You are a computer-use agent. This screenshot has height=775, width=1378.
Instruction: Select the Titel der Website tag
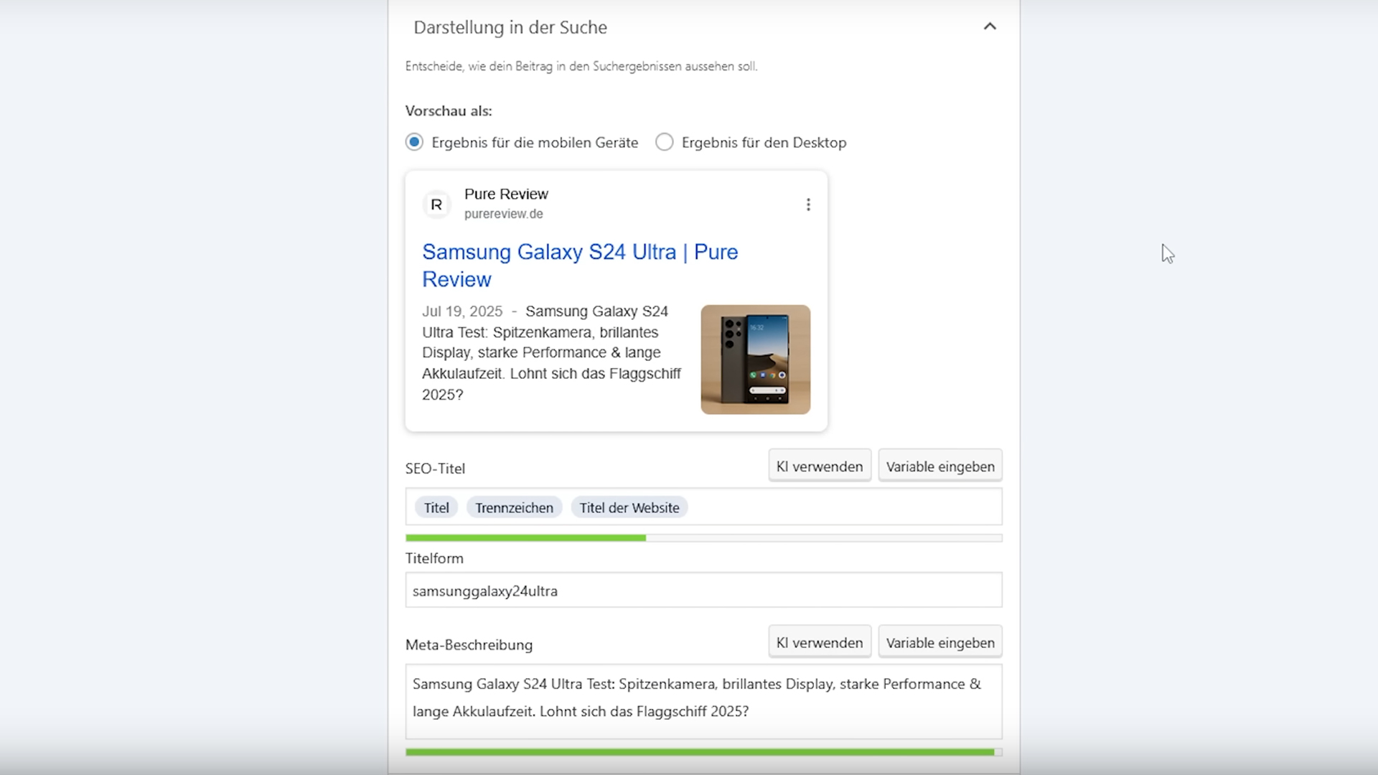click(x=629, y=507)
